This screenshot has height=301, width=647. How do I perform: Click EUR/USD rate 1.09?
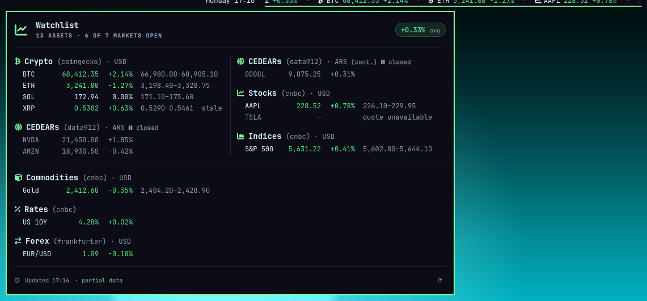[x=90, y=254]
